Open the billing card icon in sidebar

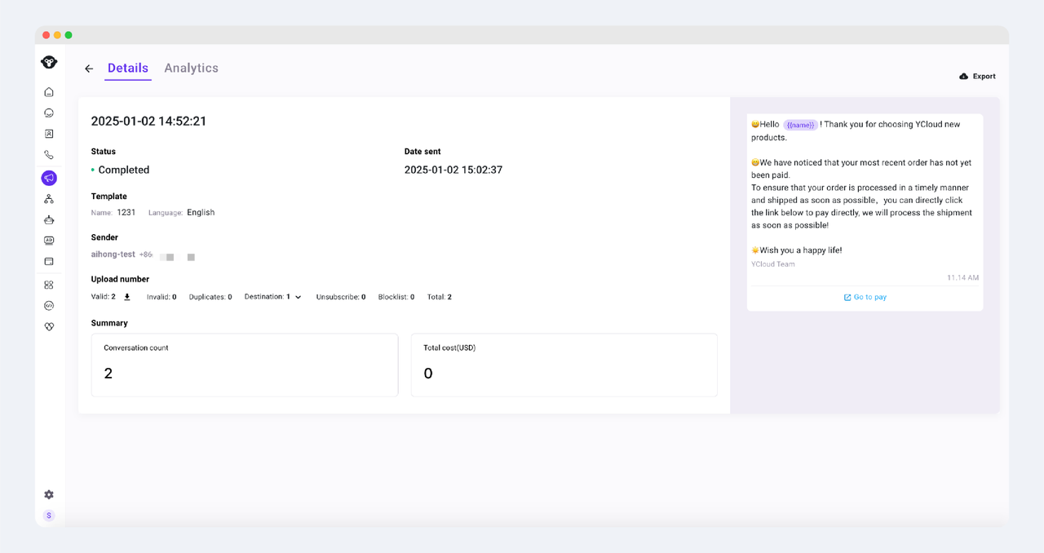click(x=49, y=262)
